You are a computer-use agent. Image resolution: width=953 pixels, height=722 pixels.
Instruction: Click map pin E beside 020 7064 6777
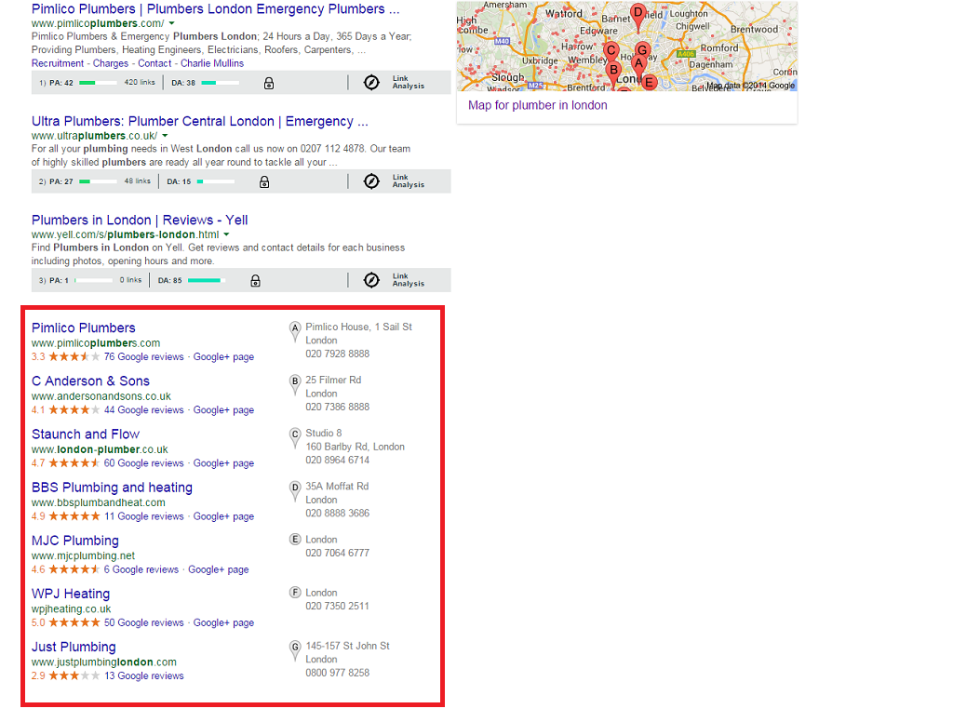295,540
